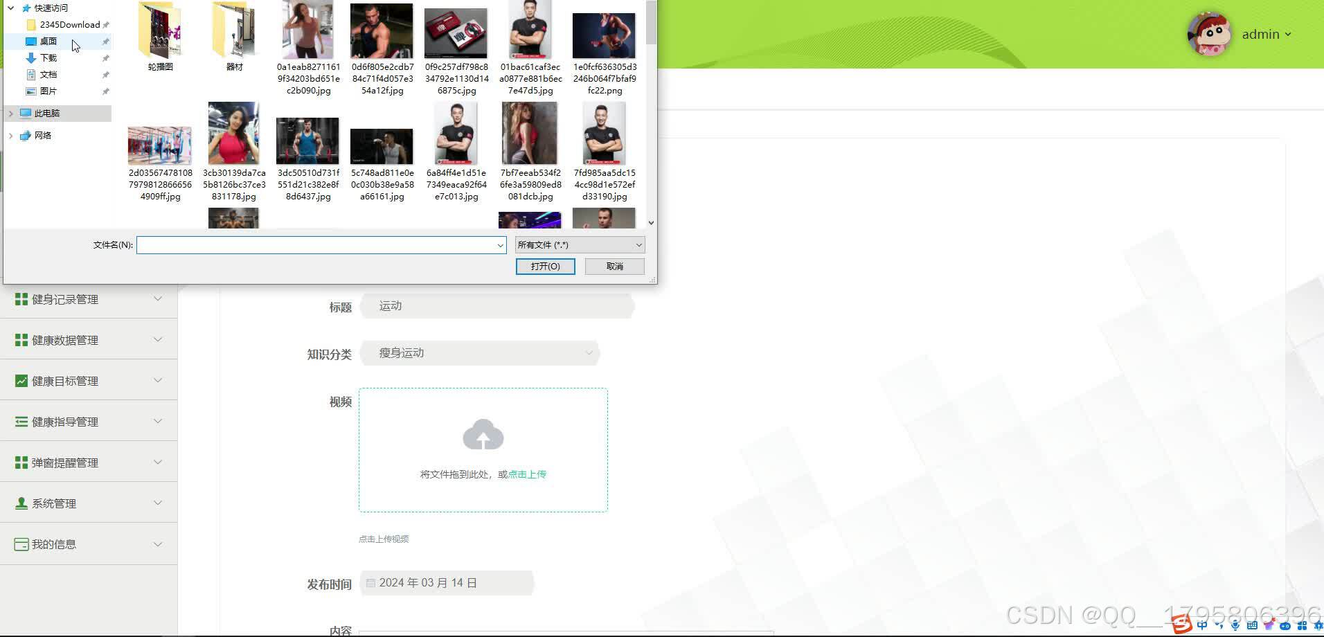Screen dimensions: 1324x637
Task: Select file 0d6f805e2cdb784c71f4d057e354a12f.jpg thumbnail
Action: coord(382,31)
